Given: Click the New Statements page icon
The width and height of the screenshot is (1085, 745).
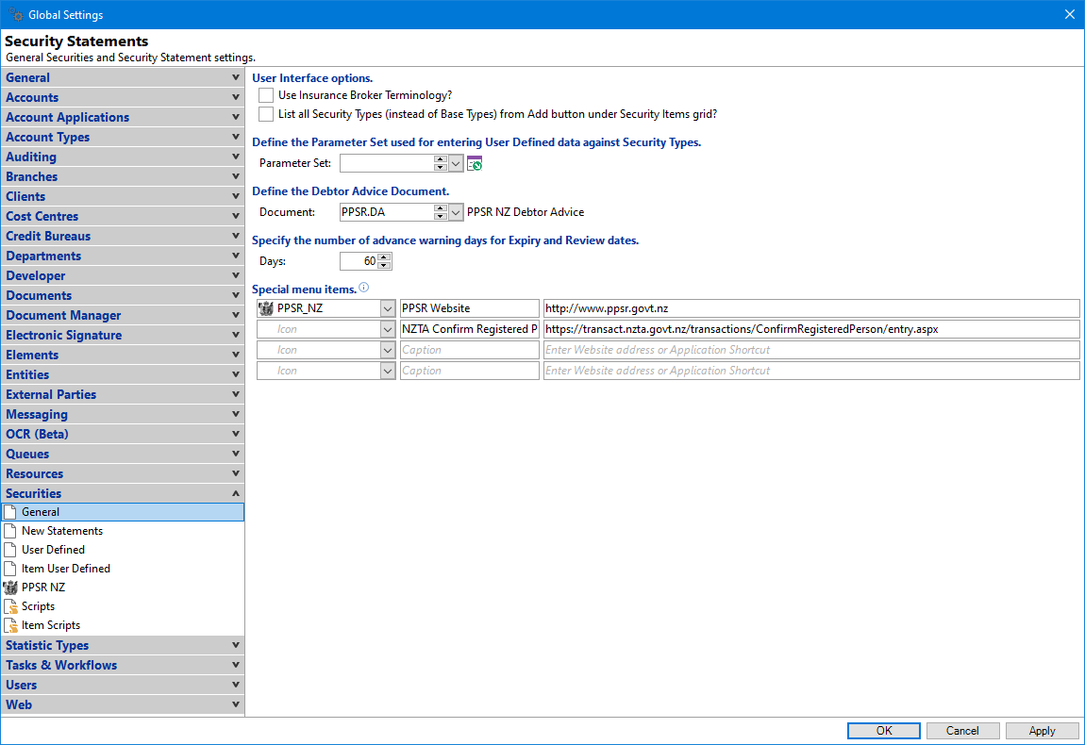Looking at the screenshot, I should tap(11, 531).
